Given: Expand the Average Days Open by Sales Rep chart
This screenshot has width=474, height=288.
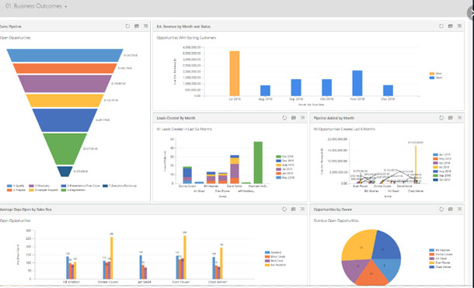Looking at the screenshot, I should pyautogui.click(x=302, y=209).
